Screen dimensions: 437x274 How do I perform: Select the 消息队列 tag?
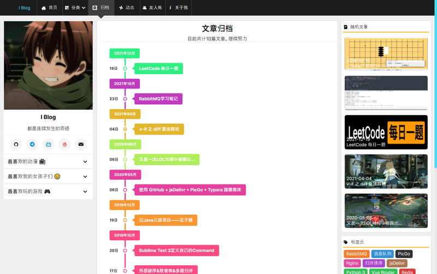[x=382, y=254]
